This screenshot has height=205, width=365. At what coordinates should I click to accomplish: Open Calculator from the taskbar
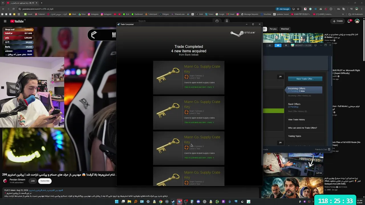tap(192, 202)
